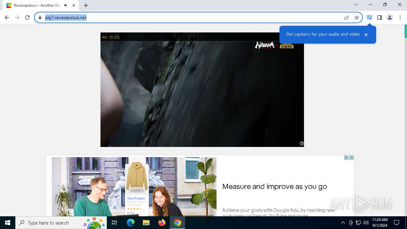Open Task View on the taskbar
This screenshot has width=407, height=229.
pos(114,223)
